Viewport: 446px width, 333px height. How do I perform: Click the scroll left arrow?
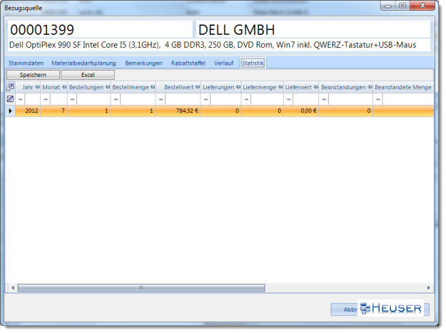pyautogui.click(x=13, y=288)
